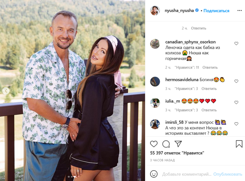The height and width of the screenshot is (181, 245).
Task: Click the Опубликовать post button
Action: [228, 174]
